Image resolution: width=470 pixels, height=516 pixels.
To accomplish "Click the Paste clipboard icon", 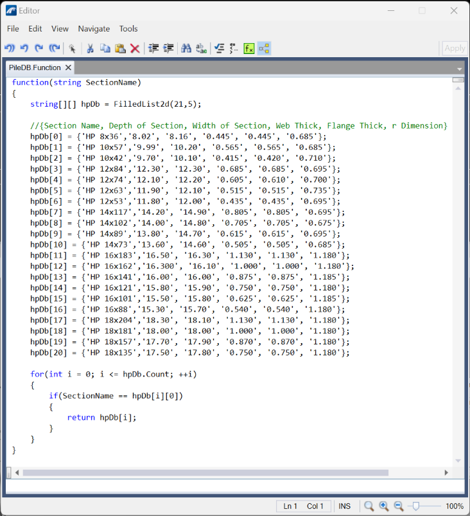I will pos(120,49).
